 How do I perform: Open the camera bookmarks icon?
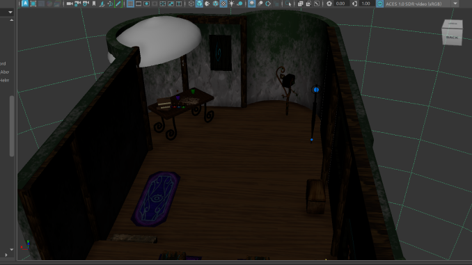pos(94,3)
